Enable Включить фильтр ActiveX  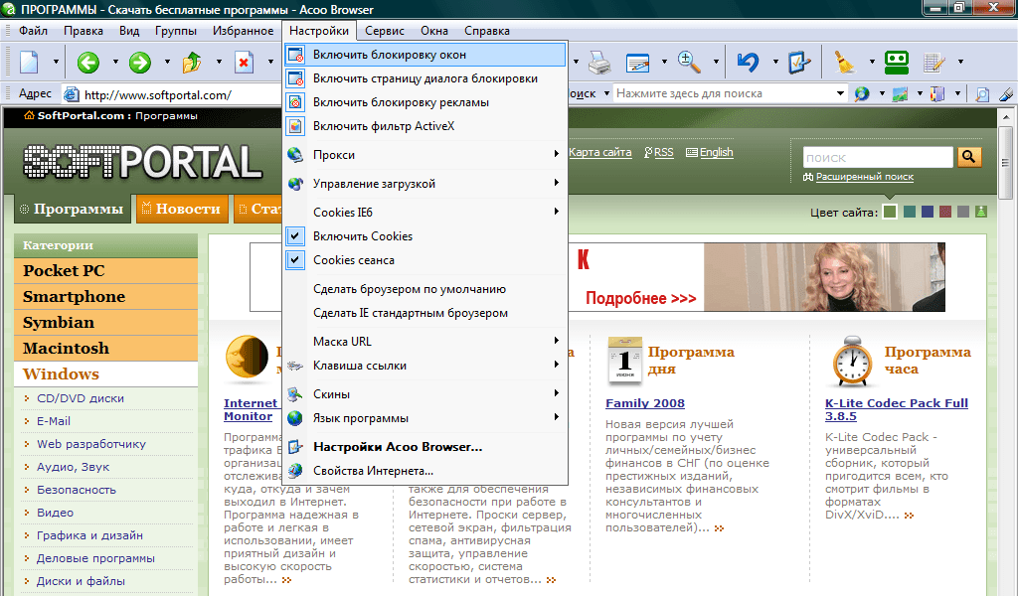point(425,126)
